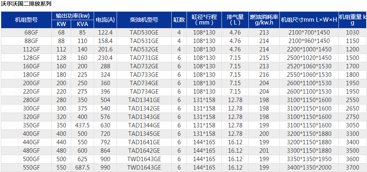Select the 3700 weight value cell
The height and width of the screenshot is (172, 367).
pyautogui.click(x=352, y=168)
